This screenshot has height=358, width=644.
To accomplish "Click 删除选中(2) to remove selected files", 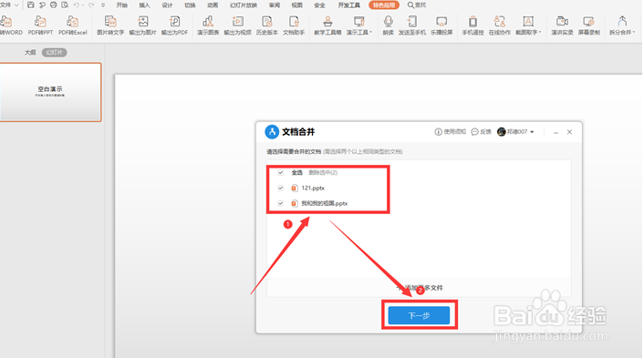I will pyautogui.click(x=323, y=173).
